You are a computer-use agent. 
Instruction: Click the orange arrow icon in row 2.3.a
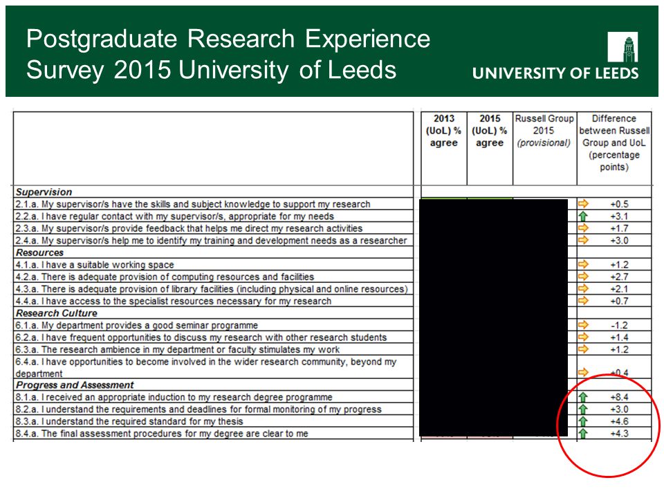point(583,228)
